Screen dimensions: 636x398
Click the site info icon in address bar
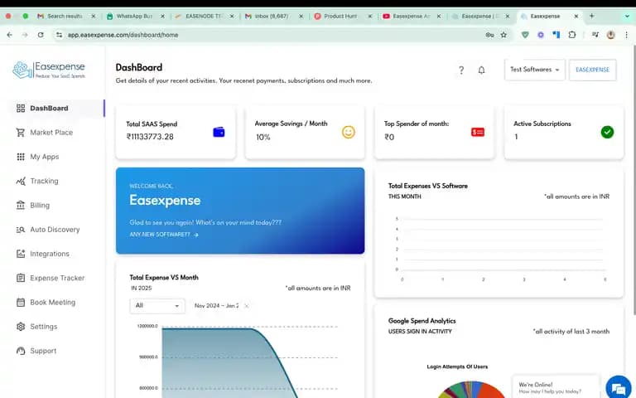60,35
